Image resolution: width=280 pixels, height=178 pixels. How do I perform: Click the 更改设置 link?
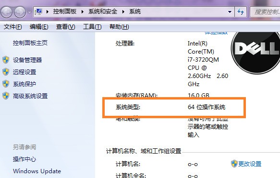pos(250,164)
